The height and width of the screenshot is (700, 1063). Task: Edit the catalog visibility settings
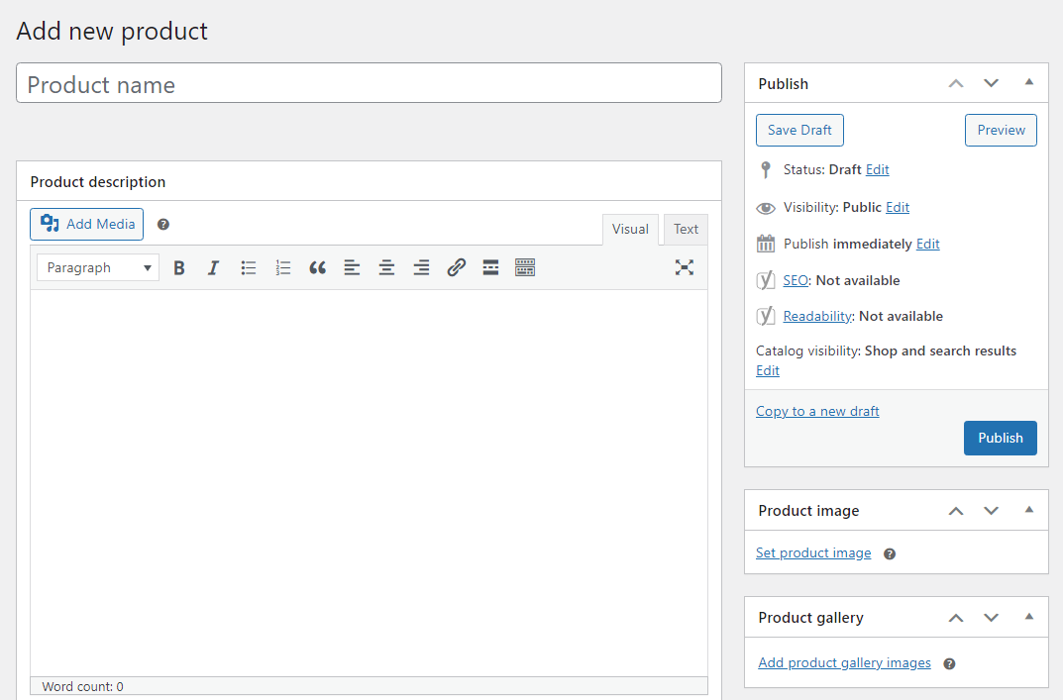[x=767, y=370]
